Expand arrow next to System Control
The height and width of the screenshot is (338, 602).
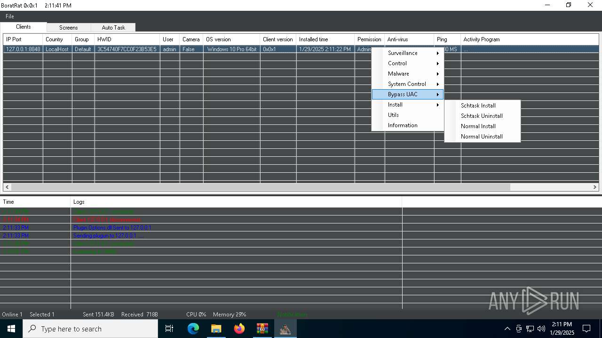[x=437, y=84]
